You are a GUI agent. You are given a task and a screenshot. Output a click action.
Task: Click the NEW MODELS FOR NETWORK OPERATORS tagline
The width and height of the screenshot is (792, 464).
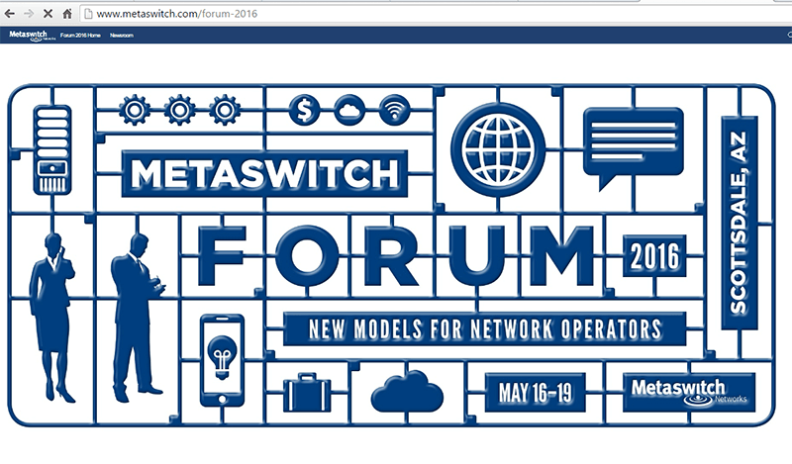click(485, 329)
